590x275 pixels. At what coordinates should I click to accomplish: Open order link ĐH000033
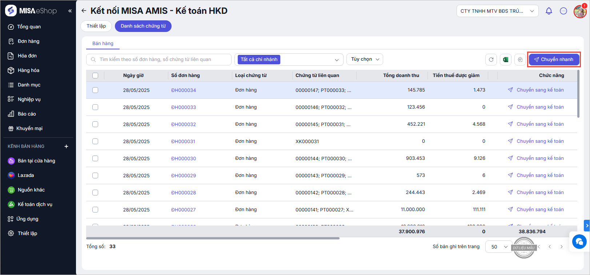184,107
